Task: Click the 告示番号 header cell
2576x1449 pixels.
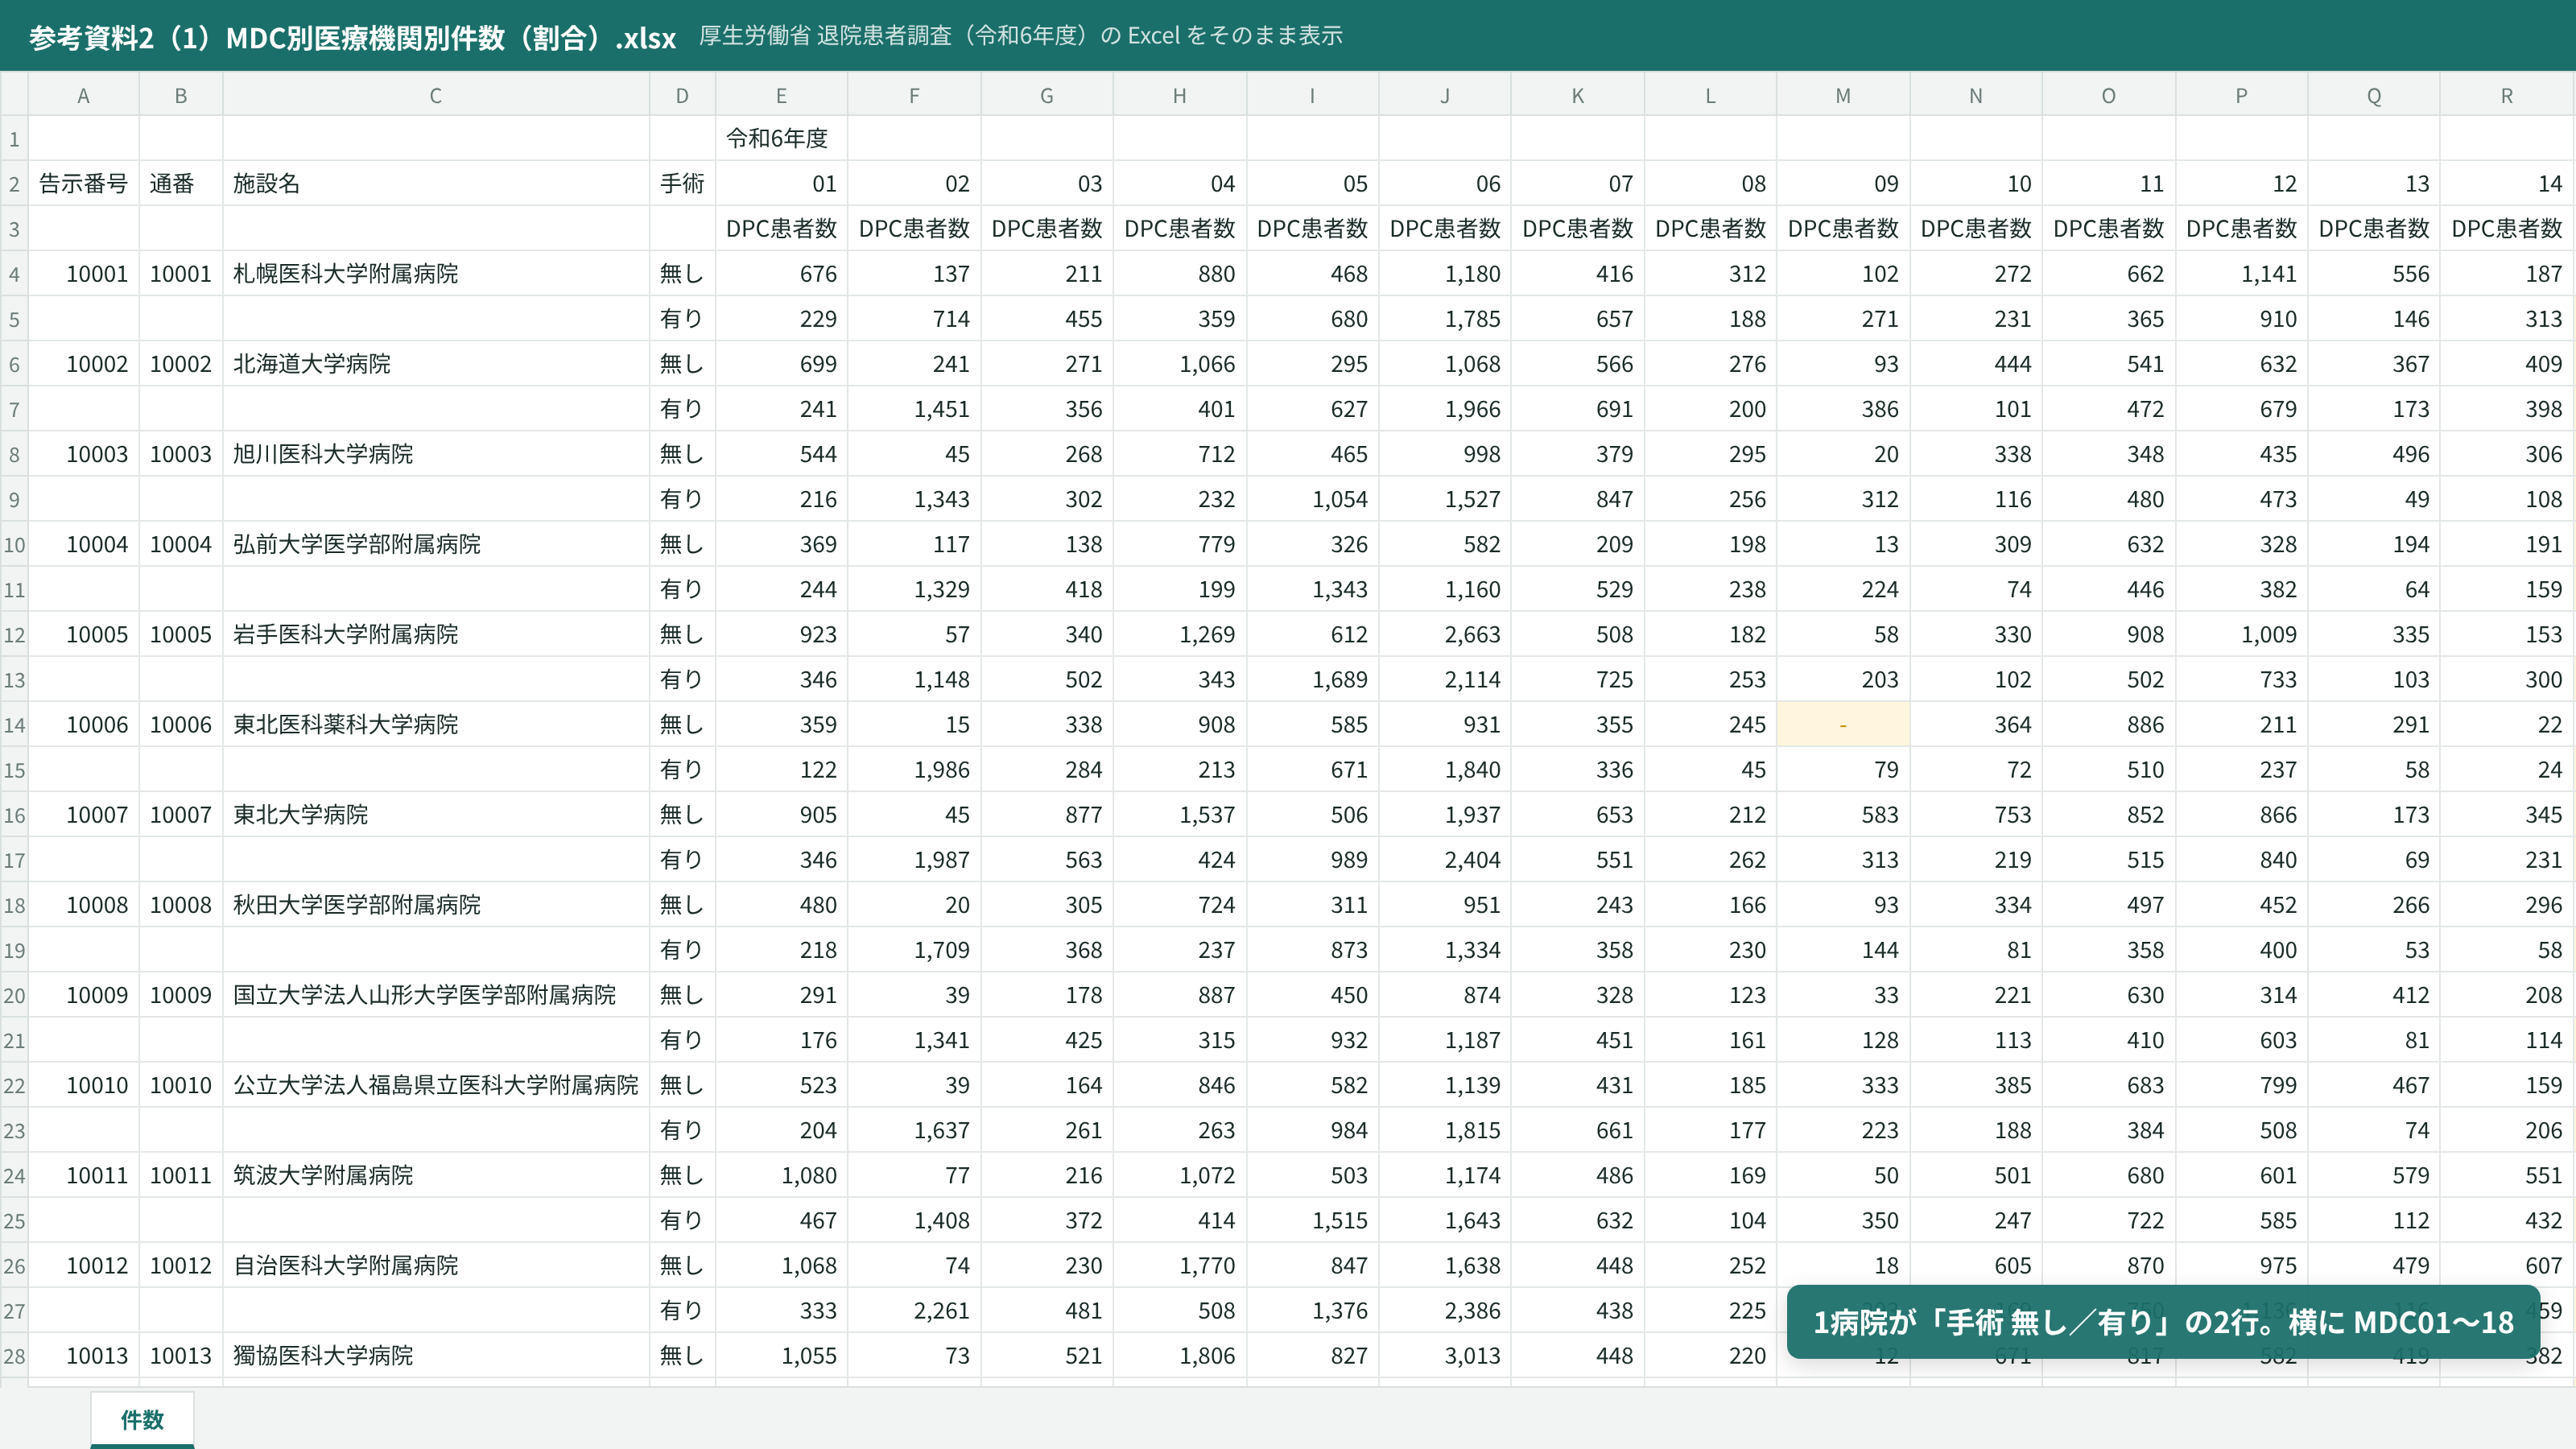Action: [x=83, y=184]
